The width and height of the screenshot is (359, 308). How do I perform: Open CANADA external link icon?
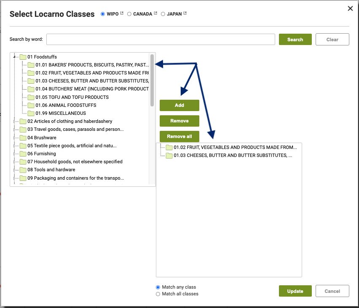coord(155,13)
